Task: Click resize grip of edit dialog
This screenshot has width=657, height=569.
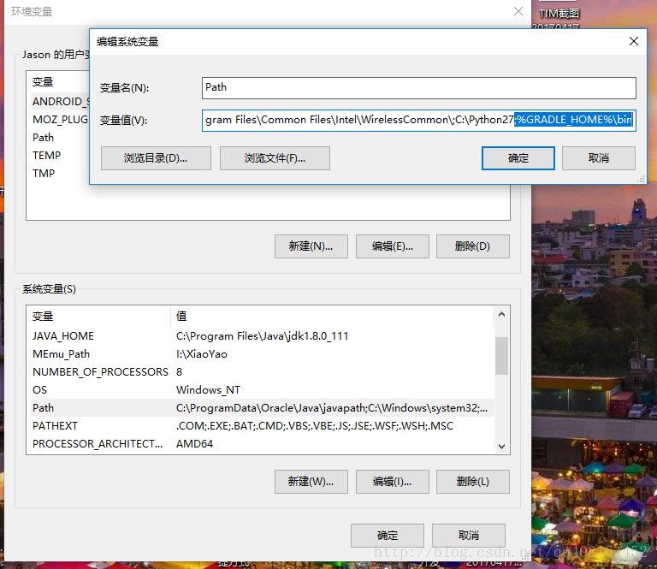Action: click(641, 180)
